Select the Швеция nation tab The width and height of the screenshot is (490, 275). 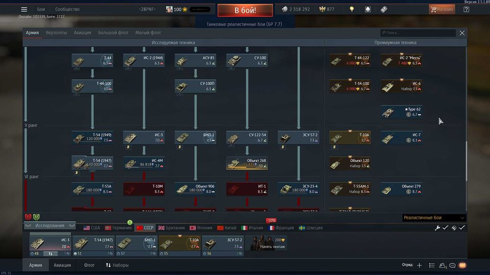coord(311,228)
